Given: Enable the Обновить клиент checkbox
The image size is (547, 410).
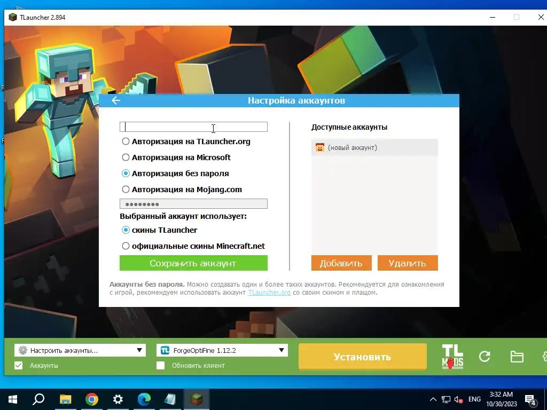Looking at the screenshot, I should 160,365.
